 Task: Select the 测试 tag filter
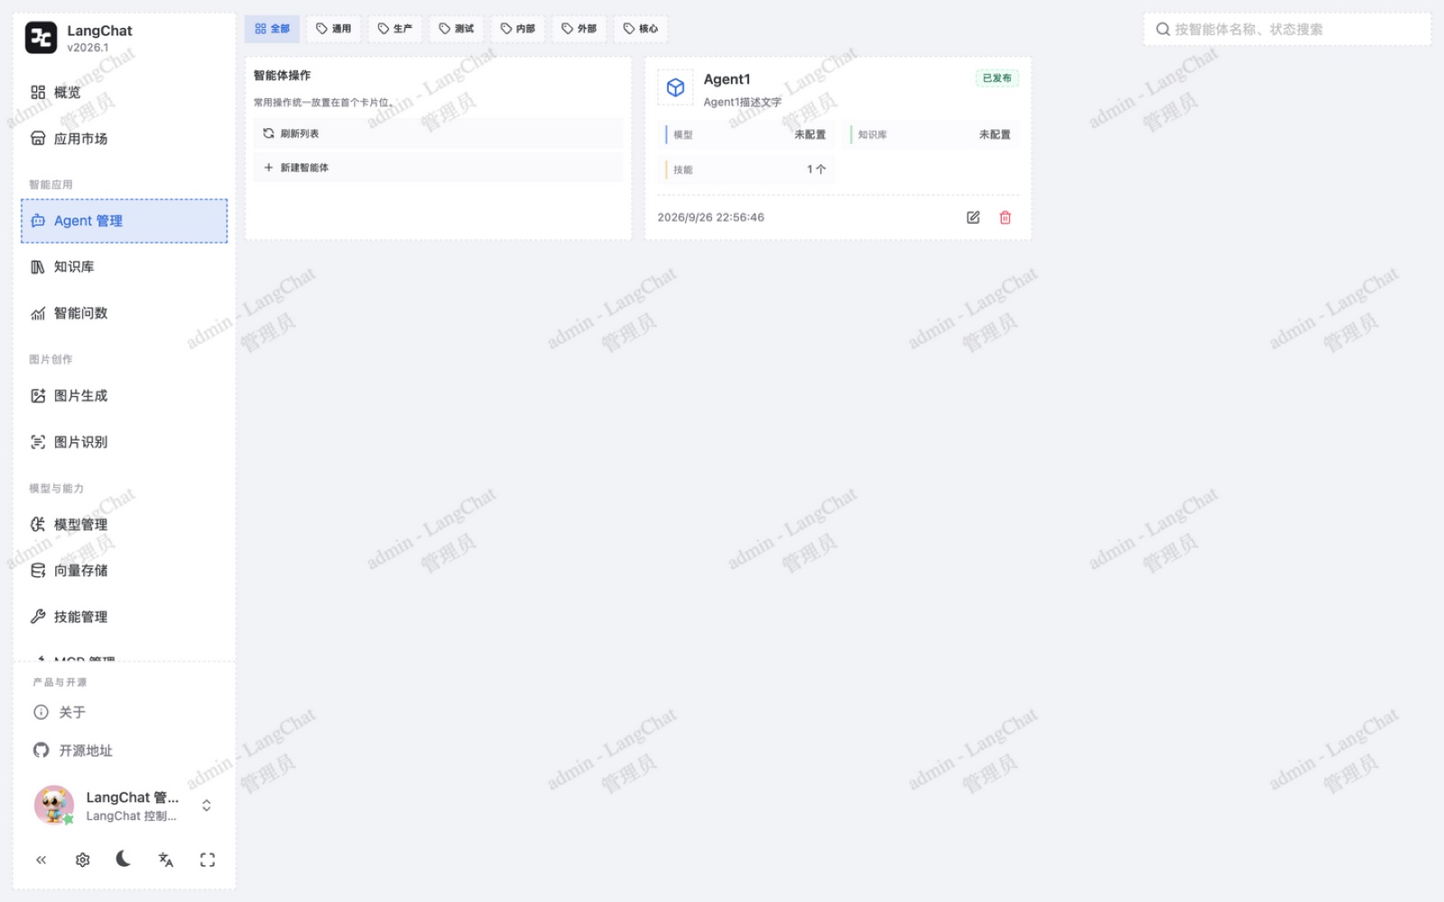tap(457, 29)
